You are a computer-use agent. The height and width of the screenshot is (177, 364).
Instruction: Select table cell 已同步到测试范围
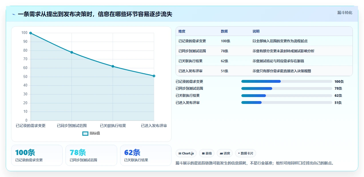[x=192, y=51]
